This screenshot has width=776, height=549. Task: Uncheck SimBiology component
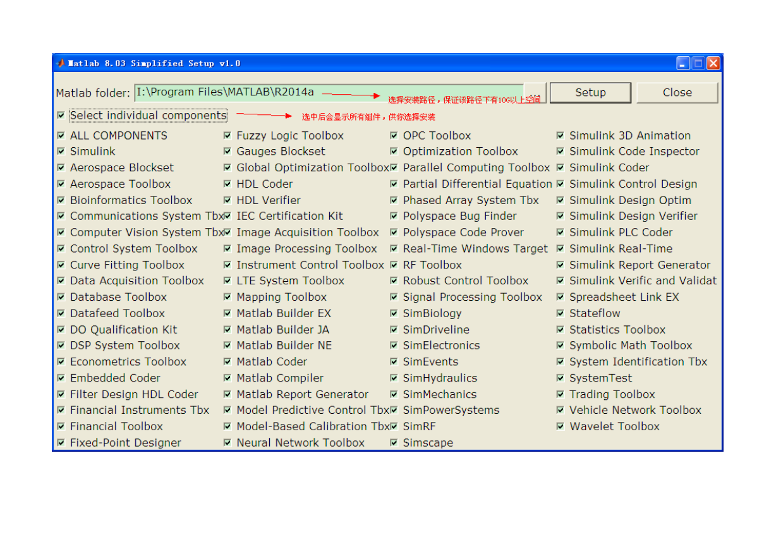coord(394,313)
